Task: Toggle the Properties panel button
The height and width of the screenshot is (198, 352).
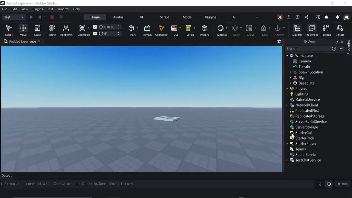Action: (311, 30)
